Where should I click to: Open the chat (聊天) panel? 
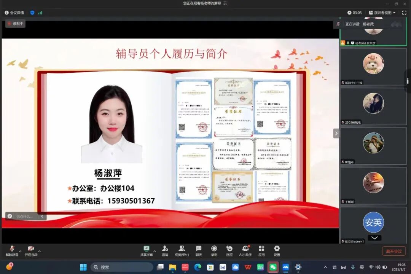pos(199,251)
